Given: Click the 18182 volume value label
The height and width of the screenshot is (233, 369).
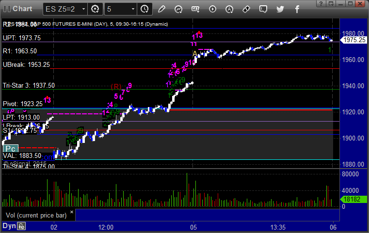Looking at the screenshot, I should [x=353, y=200].
